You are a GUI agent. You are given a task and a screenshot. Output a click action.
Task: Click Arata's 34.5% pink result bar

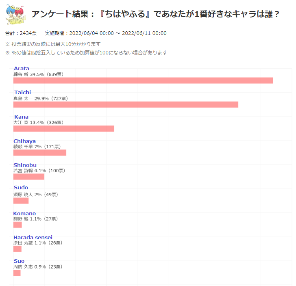coord(143,80)
